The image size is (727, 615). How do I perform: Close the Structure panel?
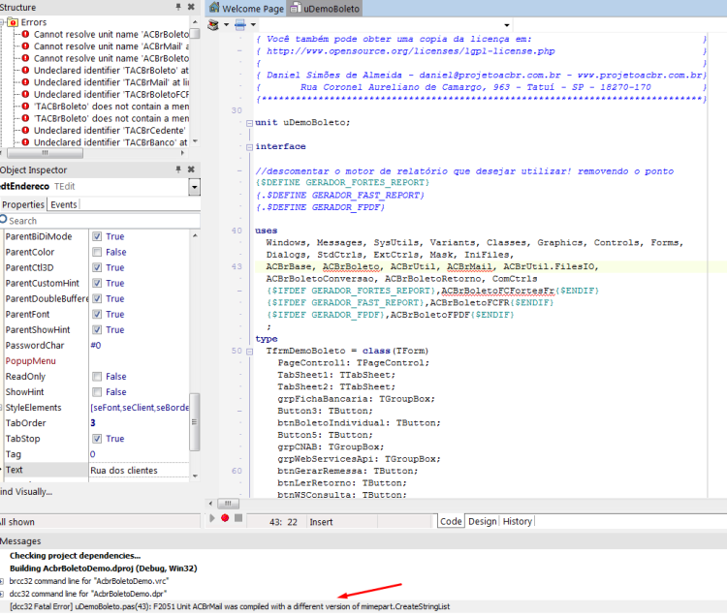(x=191, y=7)
